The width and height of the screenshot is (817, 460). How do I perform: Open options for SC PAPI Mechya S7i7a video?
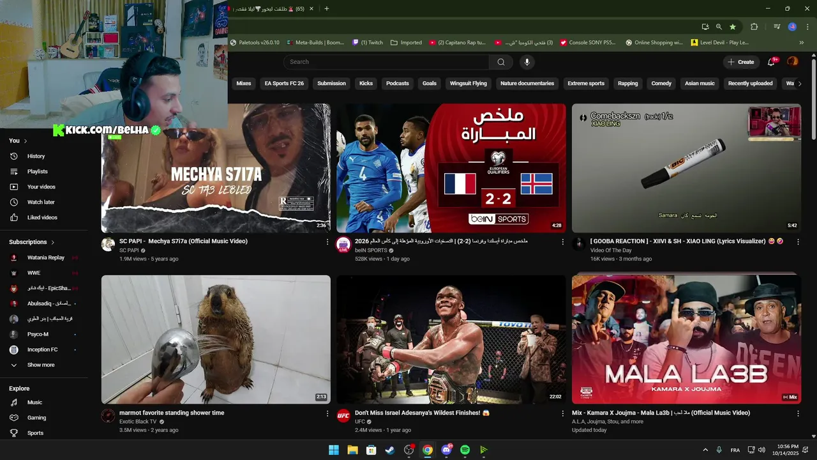click(x=327, y=242)
